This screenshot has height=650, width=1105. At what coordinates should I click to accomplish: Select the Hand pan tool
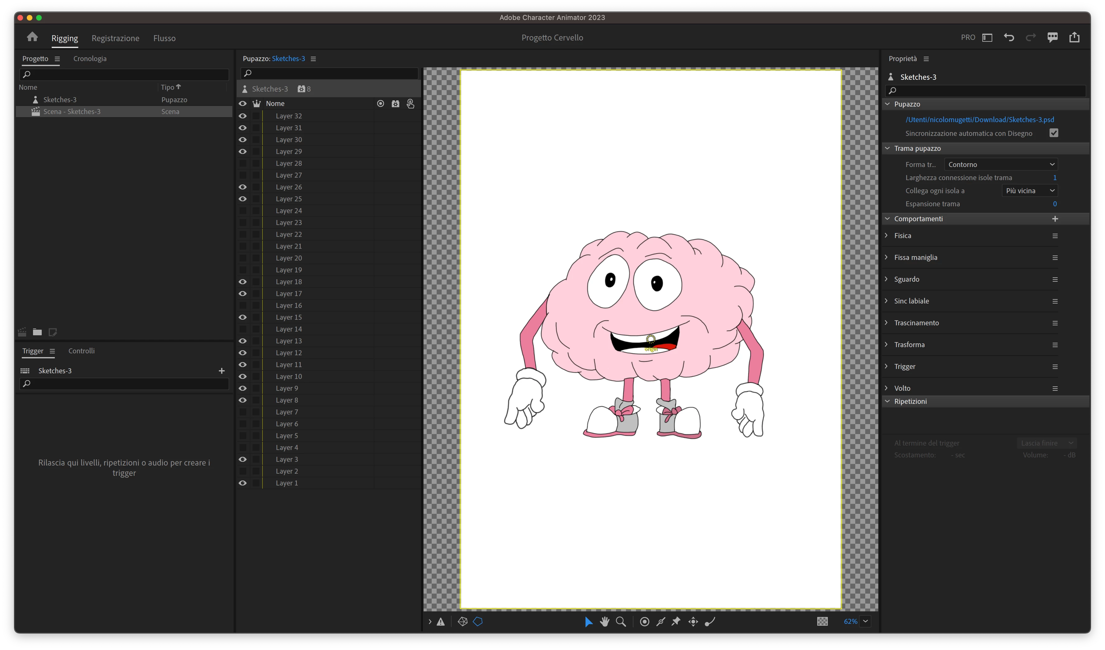(x=605, y=622)
